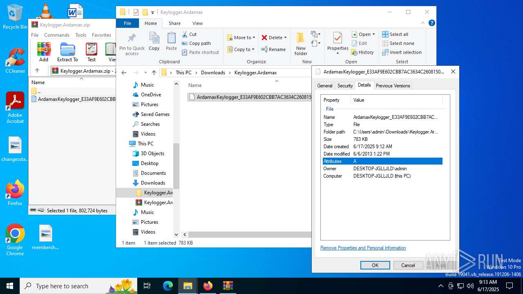Viewport: 523px width, 294px height.
Task: Open Google Chrome desktop shortcut
Action: coord(15,240)
